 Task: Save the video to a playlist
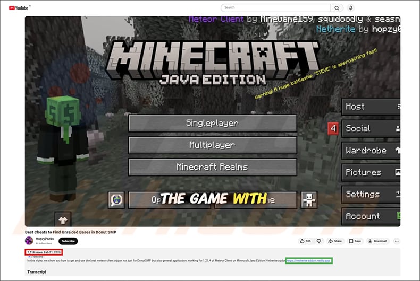coord(355,241)
